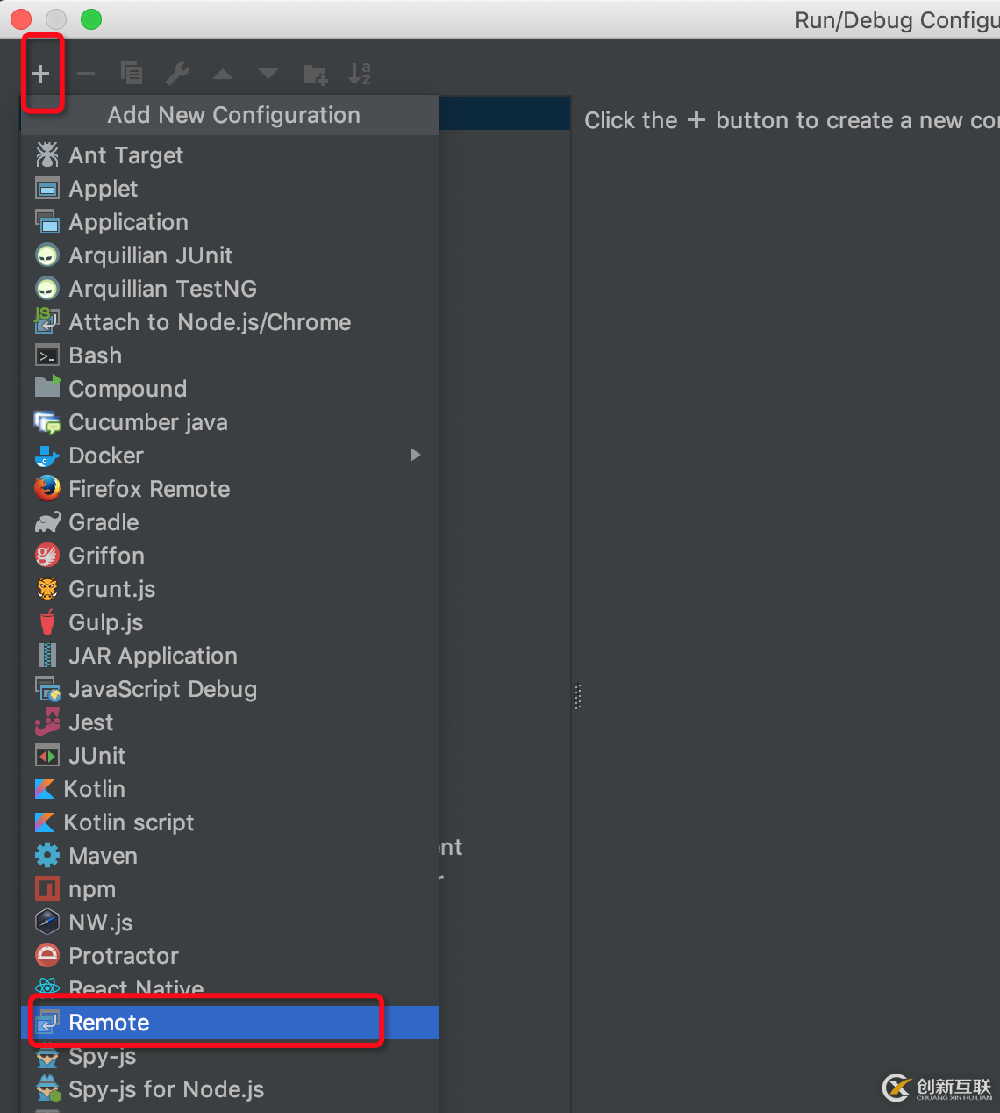
Task: Expand the Docker submenu arrow
Action: (416, 455)
